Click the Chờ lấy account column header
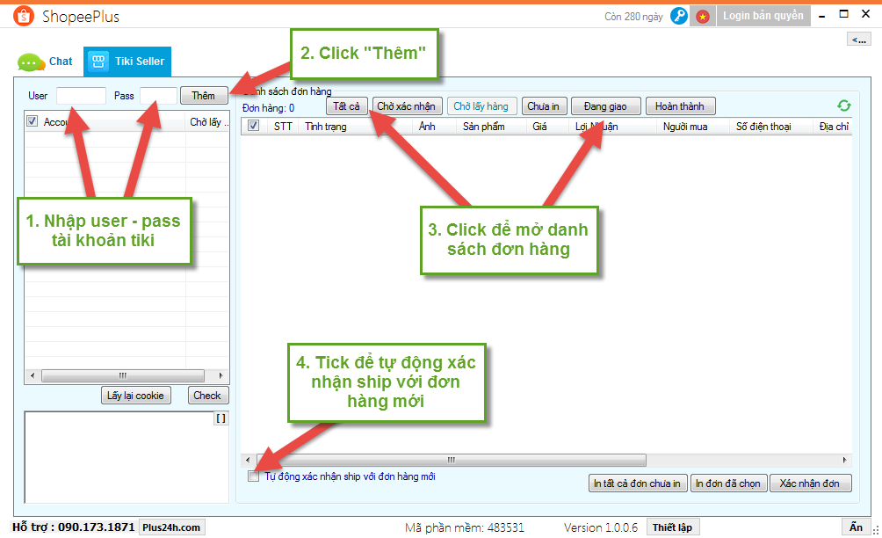Viewport: 882px width, 538px height. click(207, 122)
